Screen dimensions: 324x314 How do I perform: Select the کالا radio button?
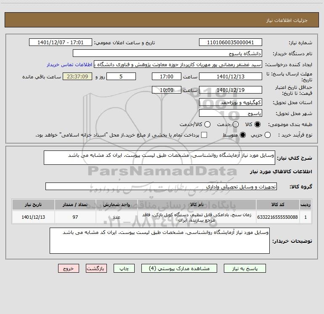click(x=258, y=124)
